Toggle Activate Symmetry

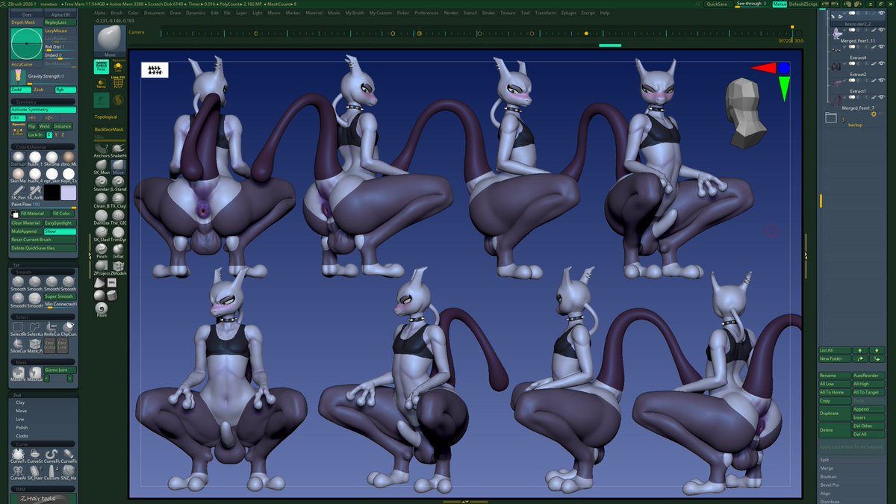[x=35, y=109]
